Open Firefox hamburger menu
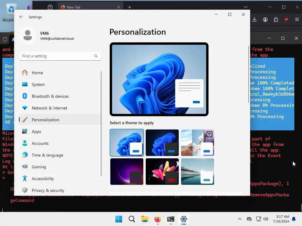Screen dimensions: 302x226 297,19
